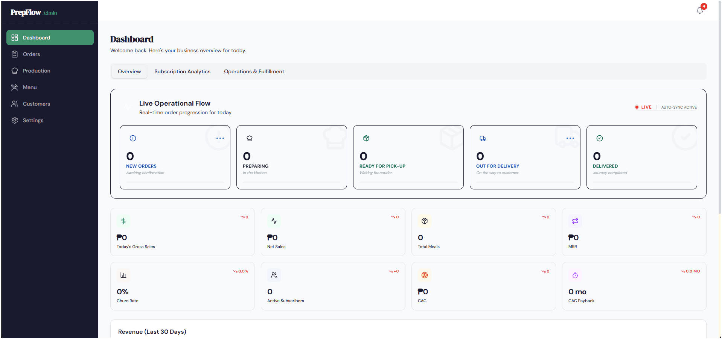Viewport: 722px width, 339px height.
Task: Open Out for Delivery three-dot menu
Action: [570, 138]
